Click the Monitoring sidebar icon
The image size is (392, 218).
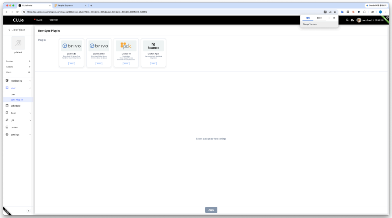7,80
